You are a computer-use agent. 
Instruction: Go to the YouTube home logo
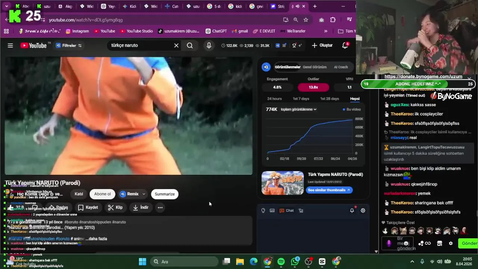click(33, 46)
